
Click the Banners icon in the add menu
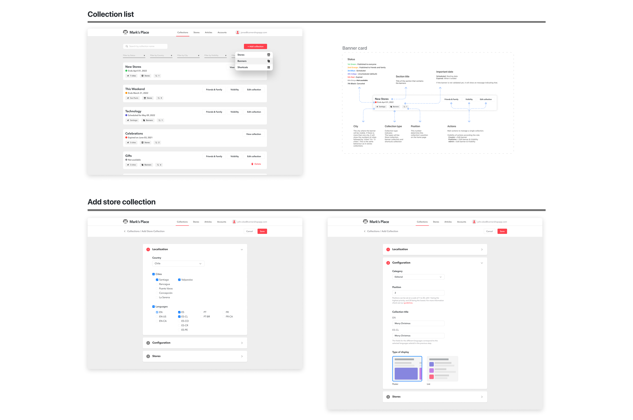point(268,61)
